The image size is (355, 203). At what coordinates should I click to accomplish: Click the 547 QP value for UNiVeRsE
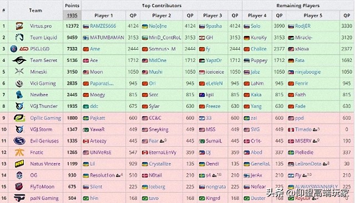pos(133,153)
